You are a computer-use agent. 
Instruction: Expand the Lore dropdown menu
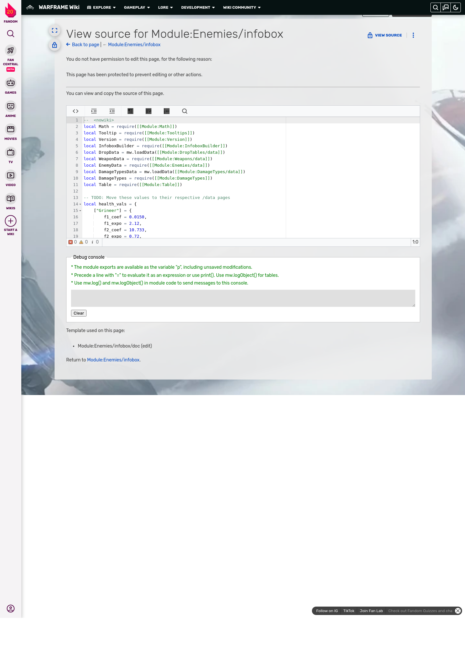[x=165, y=7]
